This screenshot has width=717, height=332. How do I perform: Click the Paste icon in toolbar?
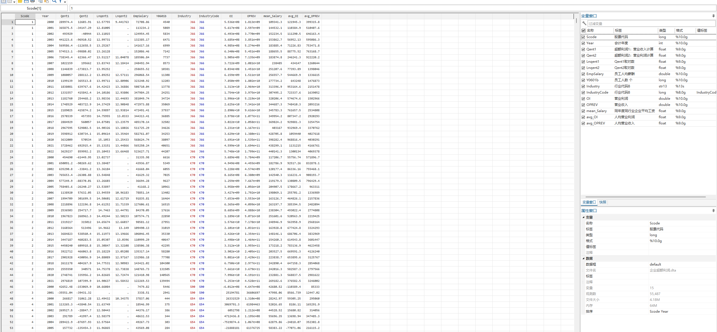tap(46, 1)
